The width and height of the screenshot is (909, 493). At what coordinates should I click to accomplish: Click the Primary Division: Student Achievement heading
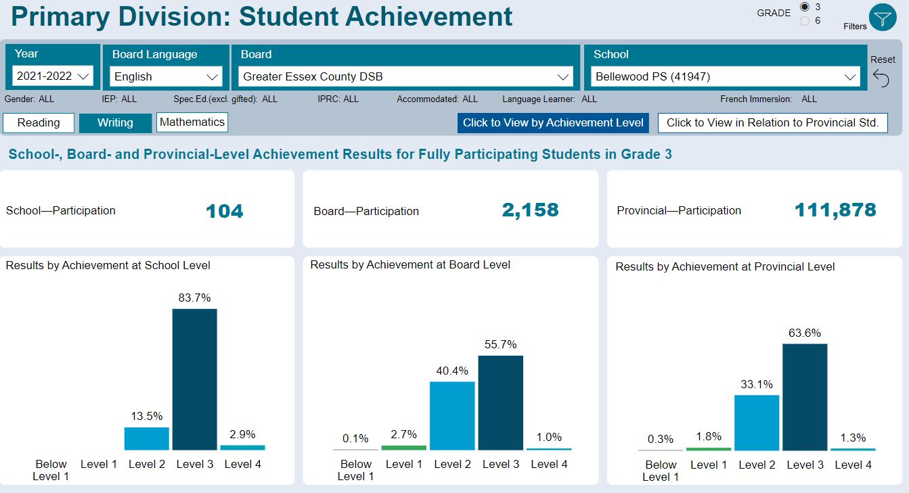coord(262,17)
